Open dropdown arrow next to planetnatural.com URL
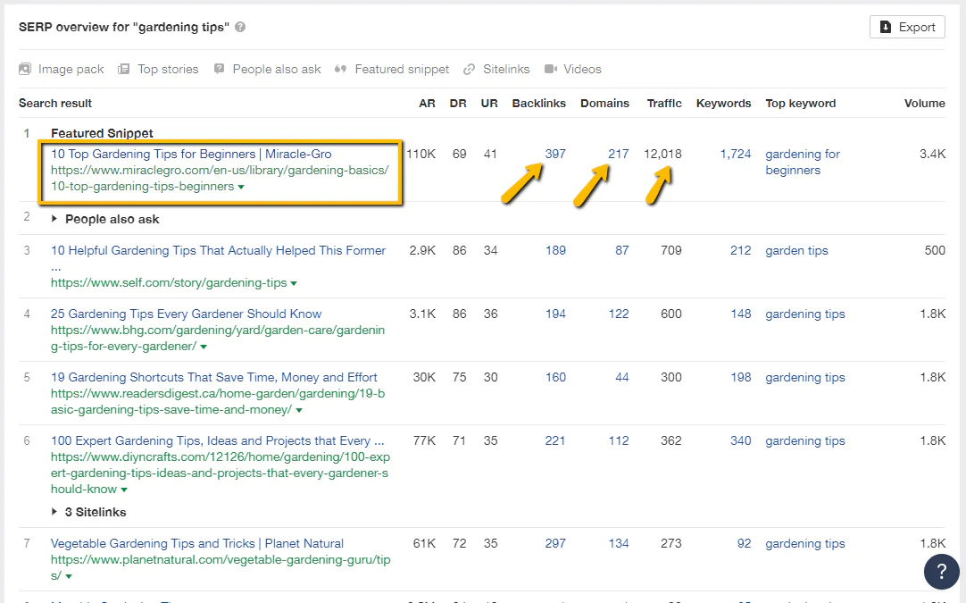The width and height of the screenshot is (966, 603). coord(69,576)
